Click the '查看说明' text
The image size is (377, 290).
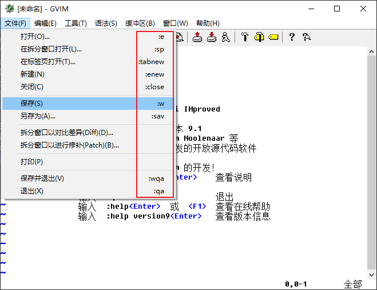(x=233, y=177)
